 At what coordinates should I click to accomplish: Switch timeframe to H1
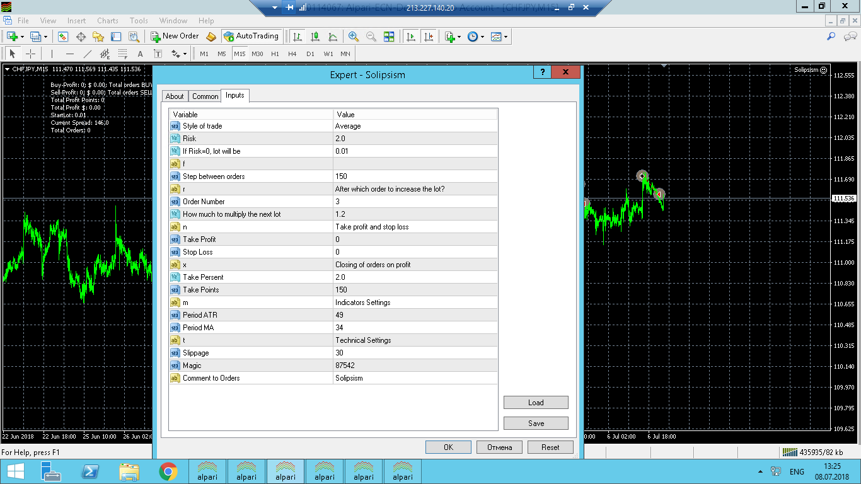click(275, 54)
